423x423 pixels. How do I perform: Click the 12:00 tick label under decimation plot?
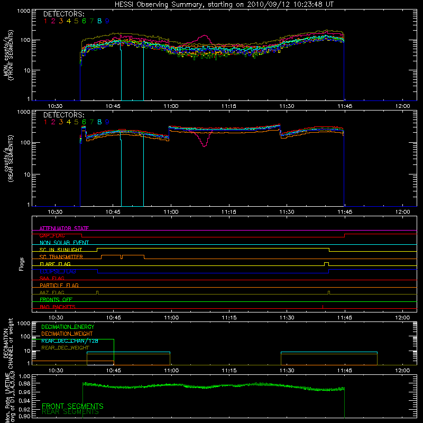pyautogui.click(x=402, y=371)
